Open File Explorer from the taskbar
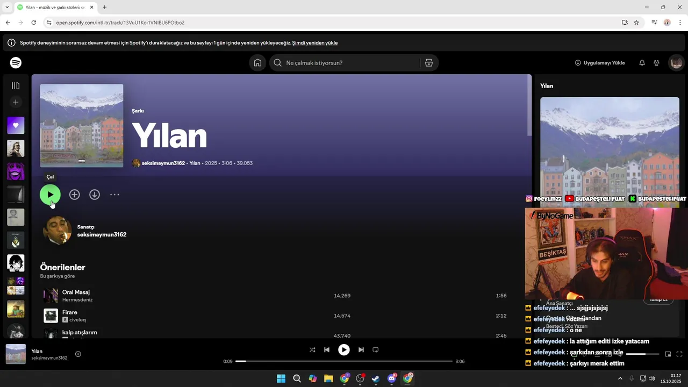 tap(328, 378)
